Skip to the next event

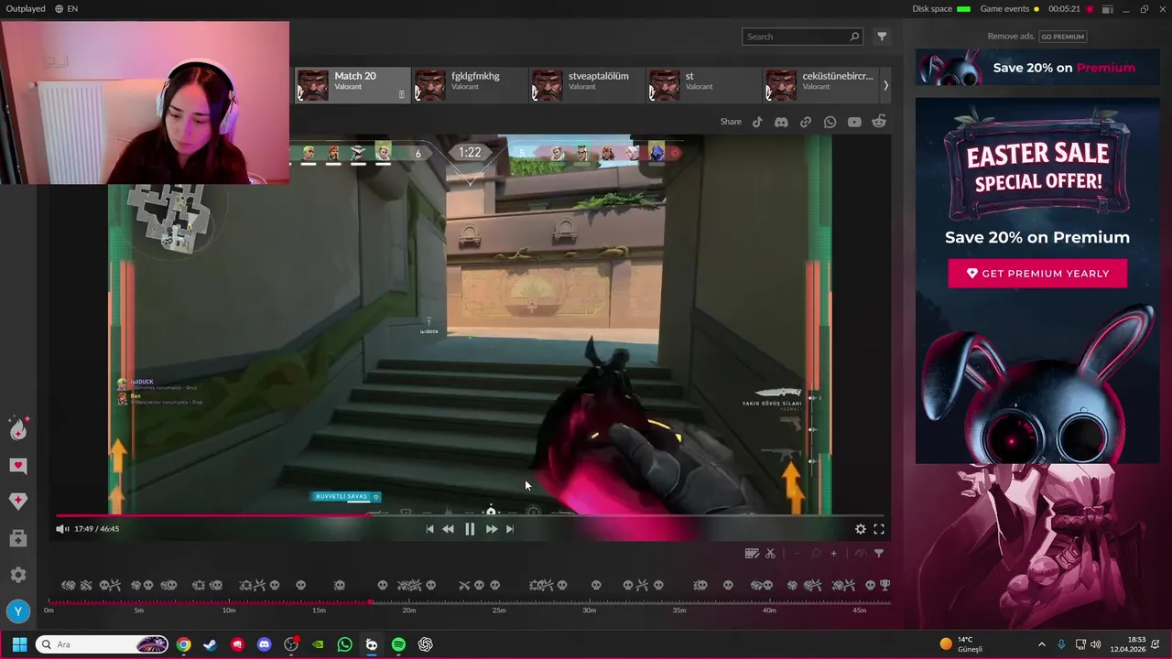(x=510, y=529)
